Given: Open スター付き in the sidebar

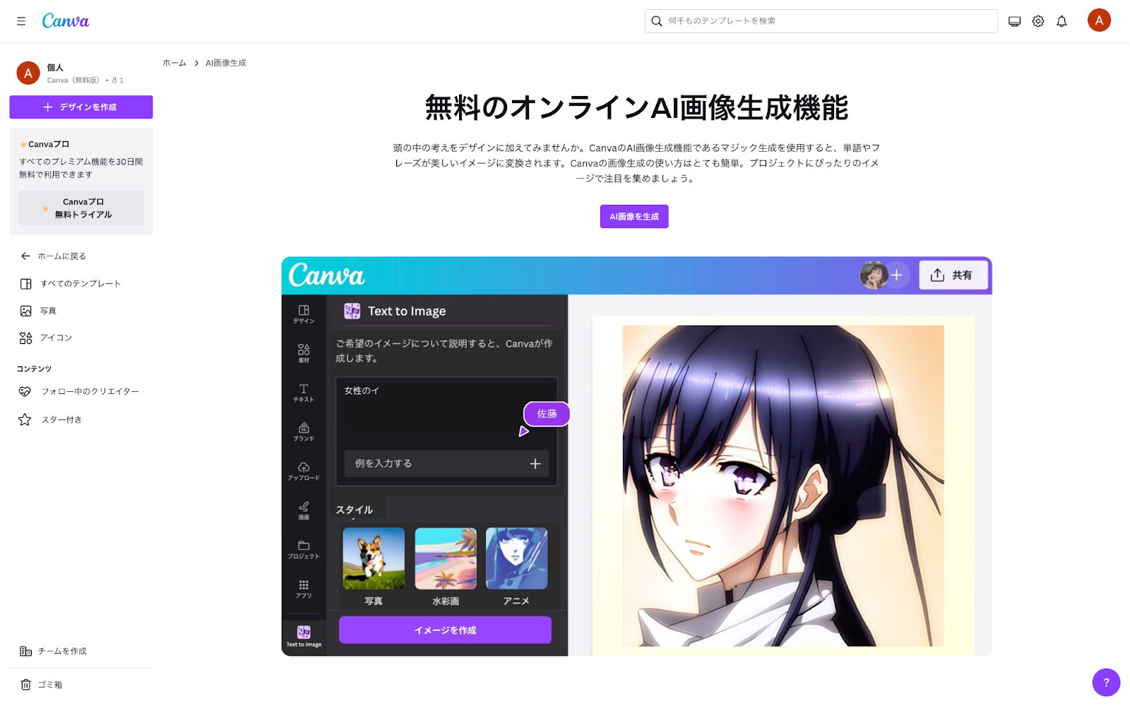Looking at the screenshot, I should coord(61,419).
